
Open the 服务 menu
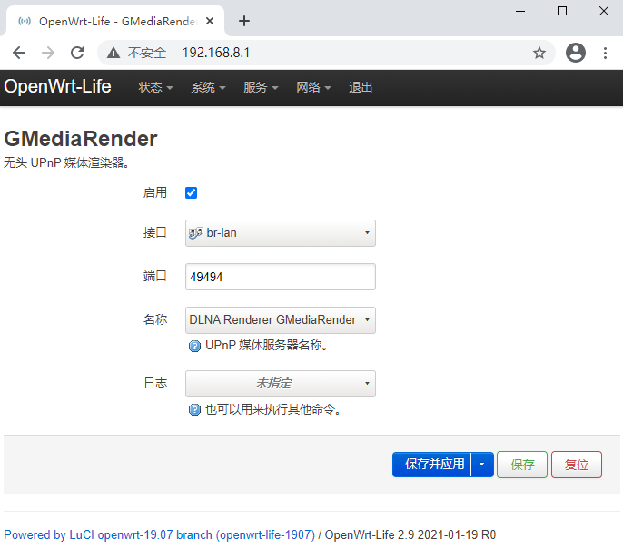(x=261, y=87)
